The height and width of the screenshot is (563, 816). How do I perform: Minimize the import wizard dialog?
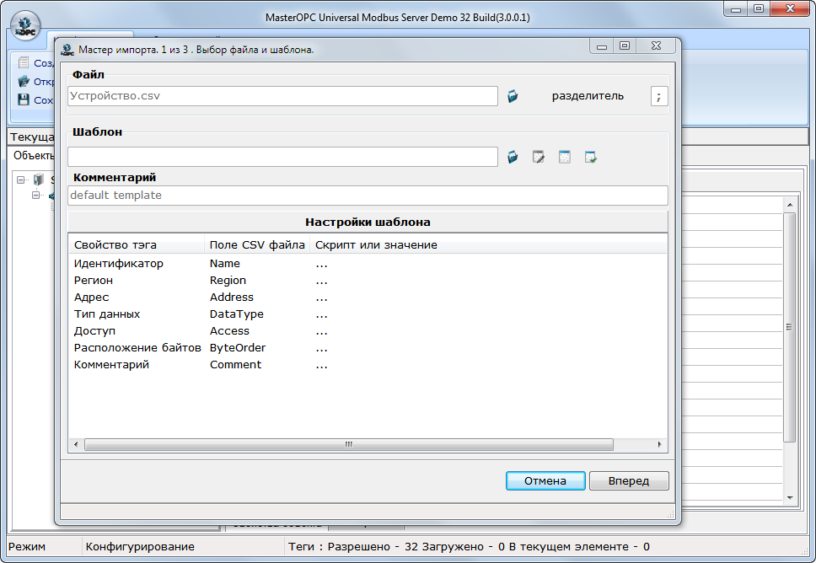602,46
